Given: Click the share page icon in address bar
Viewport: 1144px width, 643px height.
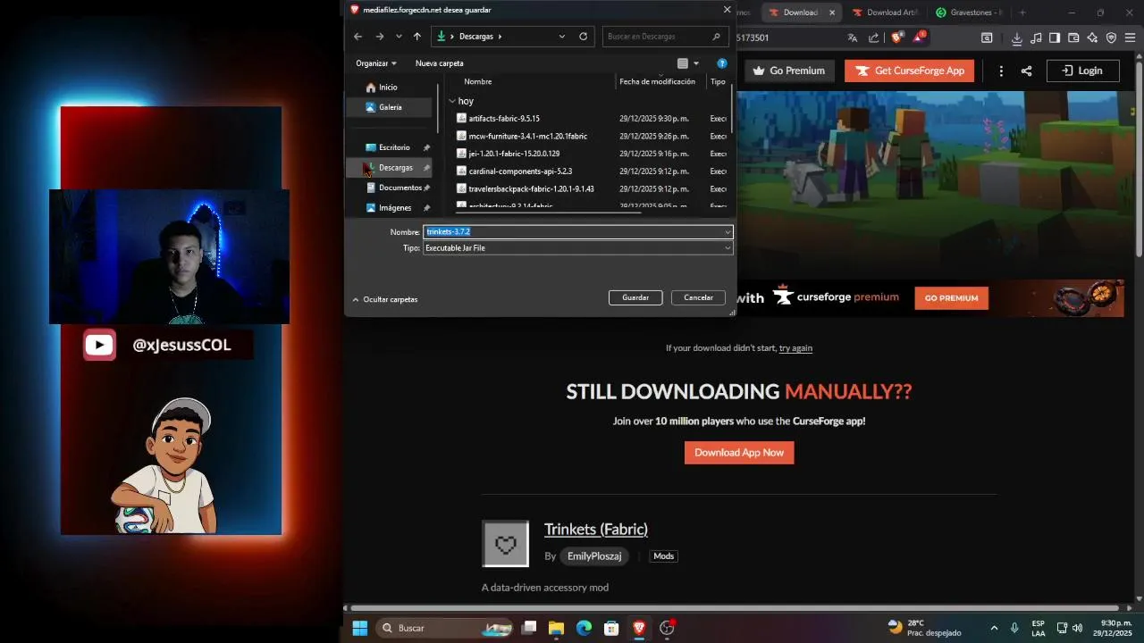Looking at the screenshot, I should [x=873, y=38].
